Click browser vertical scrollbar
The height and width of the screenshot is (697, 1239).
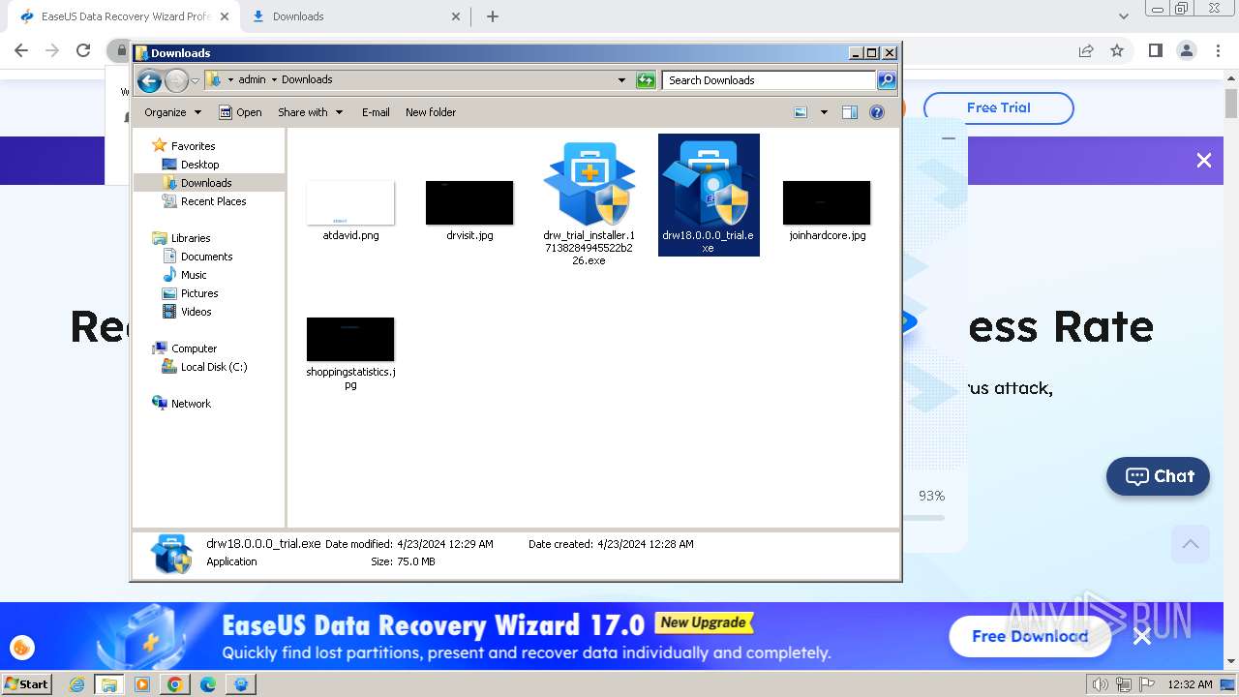pyautogui.click(x=1231, y=102)
